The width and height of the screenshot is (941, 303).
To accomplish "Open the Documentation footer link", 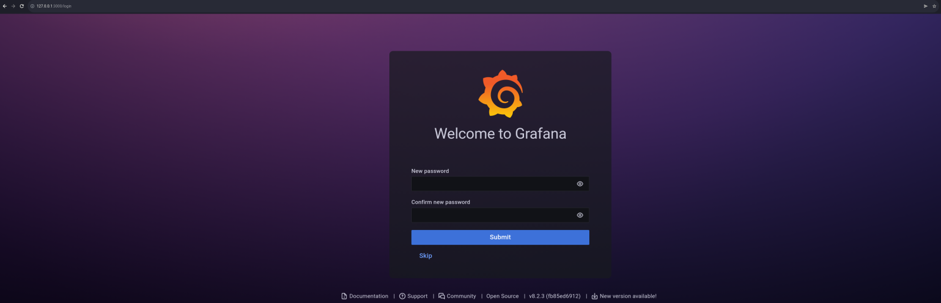I will point(365,297).
